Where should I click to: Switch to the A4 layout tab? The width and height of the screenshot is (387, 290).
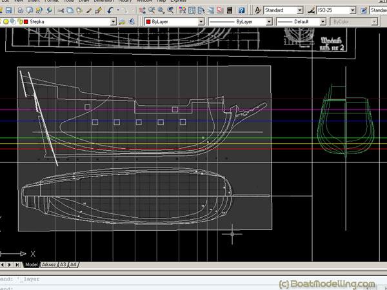[74, 265]
